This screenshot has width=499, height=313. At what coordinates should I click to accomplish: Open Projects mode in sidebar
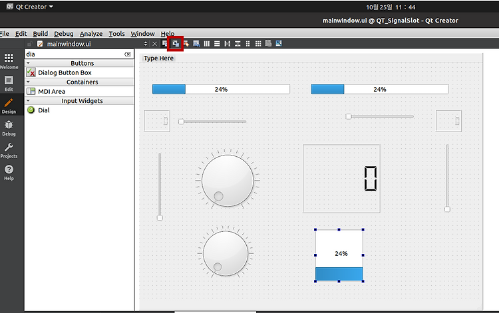click(x=9, y=150)
